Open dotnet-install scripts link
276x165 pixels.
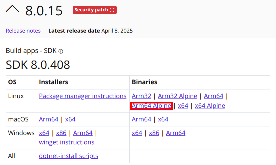click(69, 156)
